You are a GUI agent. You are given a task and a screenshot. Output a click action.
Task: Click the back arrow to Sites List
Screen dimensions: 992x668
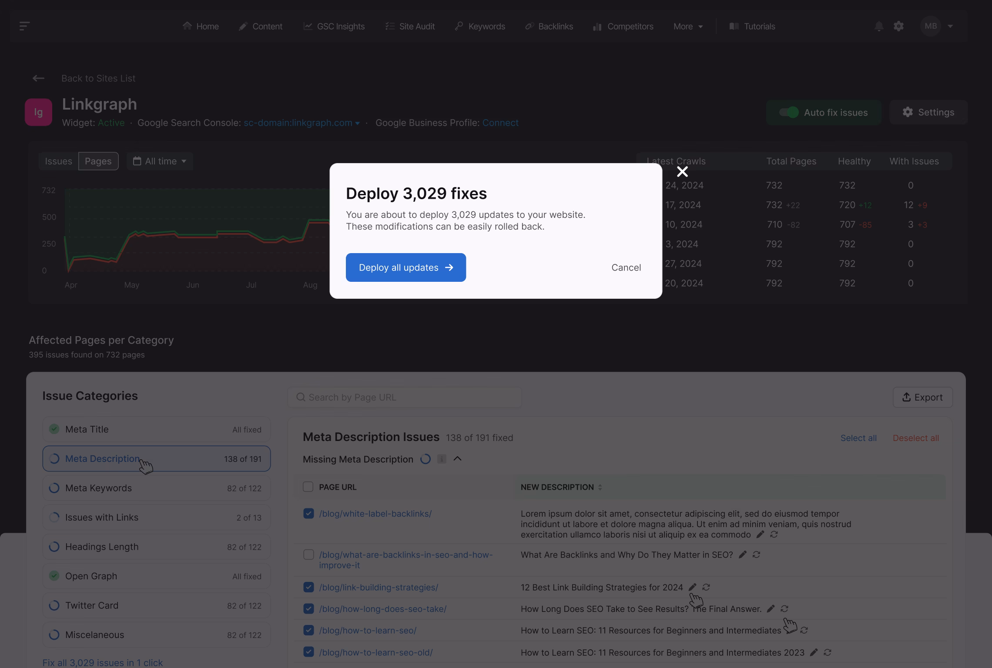click(x=38, y=78)
